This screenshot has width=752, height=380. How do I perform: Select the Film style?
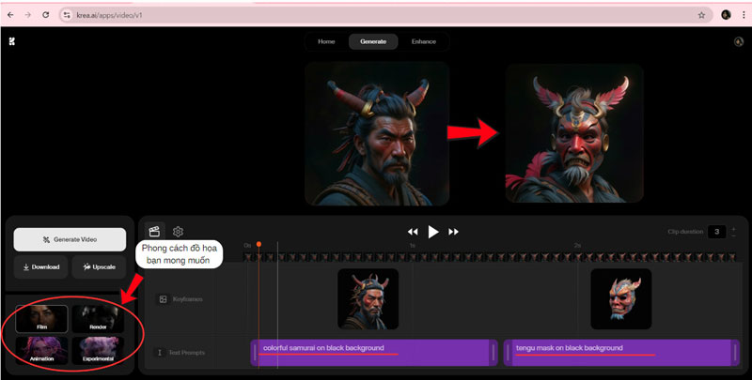coord(41,319)
